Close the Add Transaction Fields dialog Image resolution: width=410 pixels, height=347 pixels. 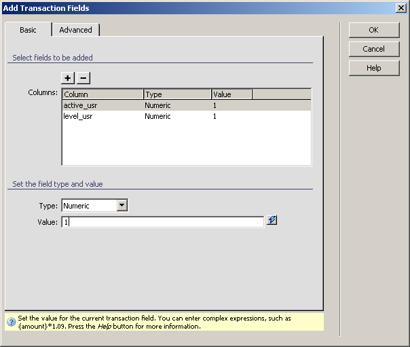pyautogui.click(x=401, y=8)
